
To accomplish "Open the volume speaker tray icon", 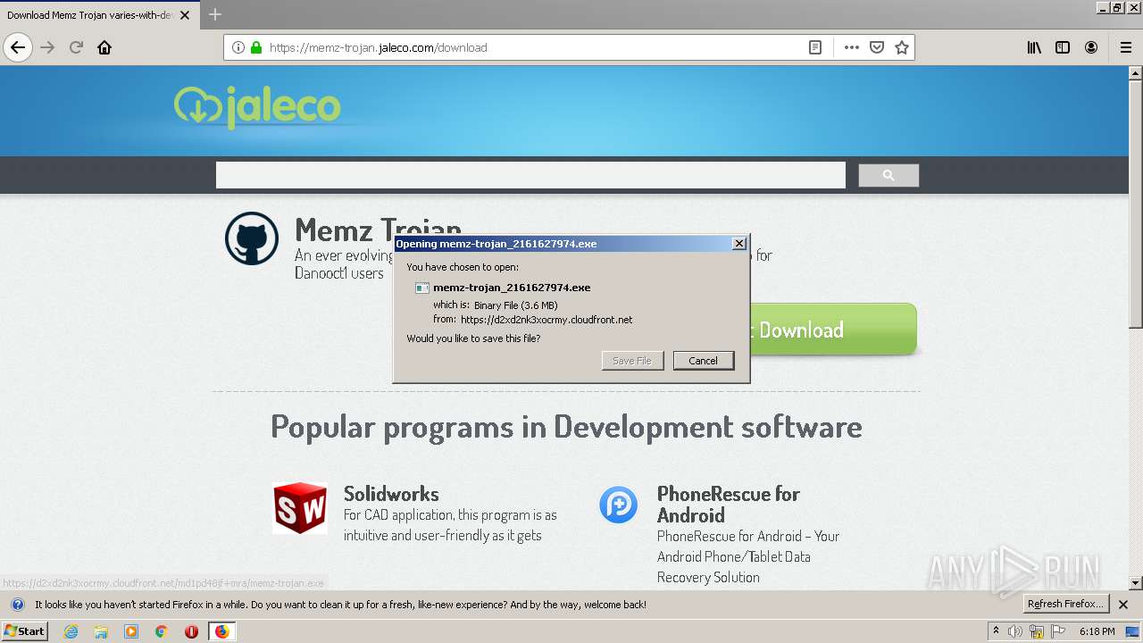I will pyautogui.click(x=1015, y=631).
